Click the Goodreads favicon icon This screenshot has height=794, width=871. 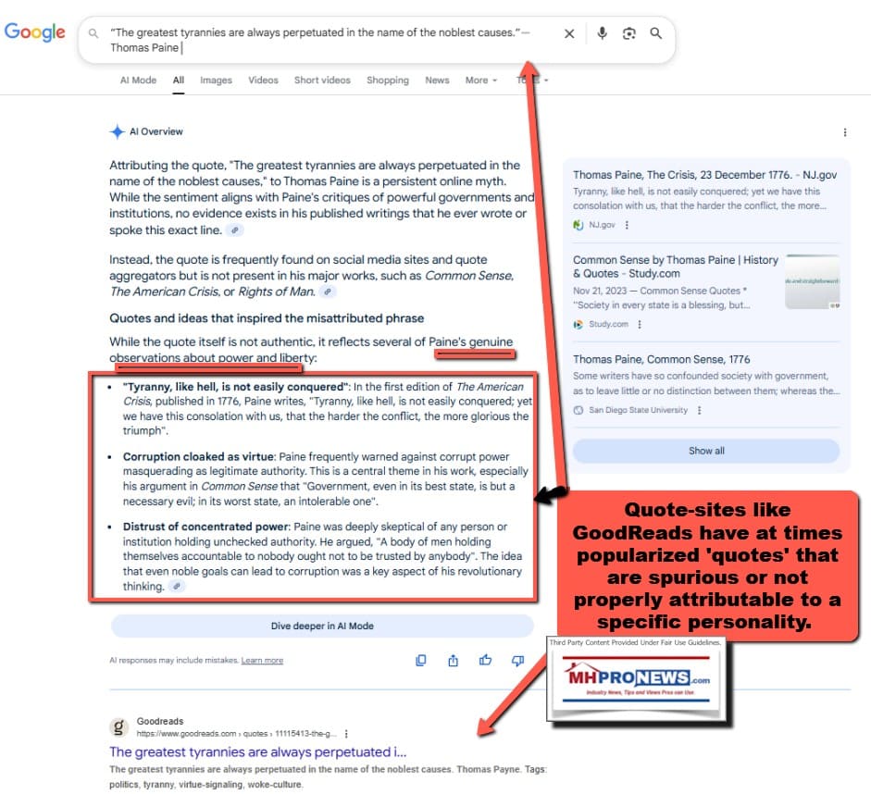tap(118, 726)
